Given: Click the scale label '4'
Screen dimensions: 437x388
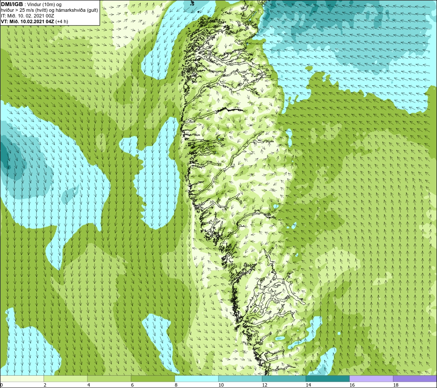Looking at the screenshot, I should tap(89, 385).
